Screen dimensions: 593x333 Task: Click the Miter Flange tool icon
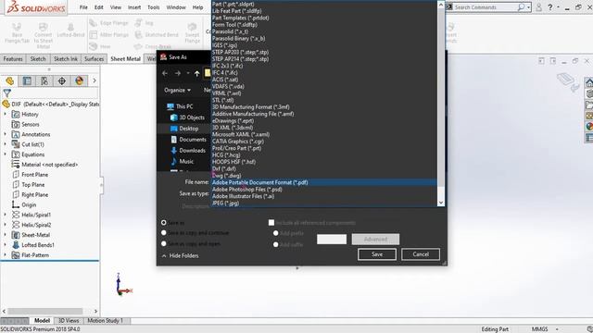point(93,35)
